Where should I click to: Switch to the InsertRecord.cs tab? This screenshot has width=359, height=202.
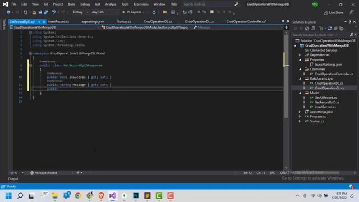pyautogui.click(x=58, y=21)
